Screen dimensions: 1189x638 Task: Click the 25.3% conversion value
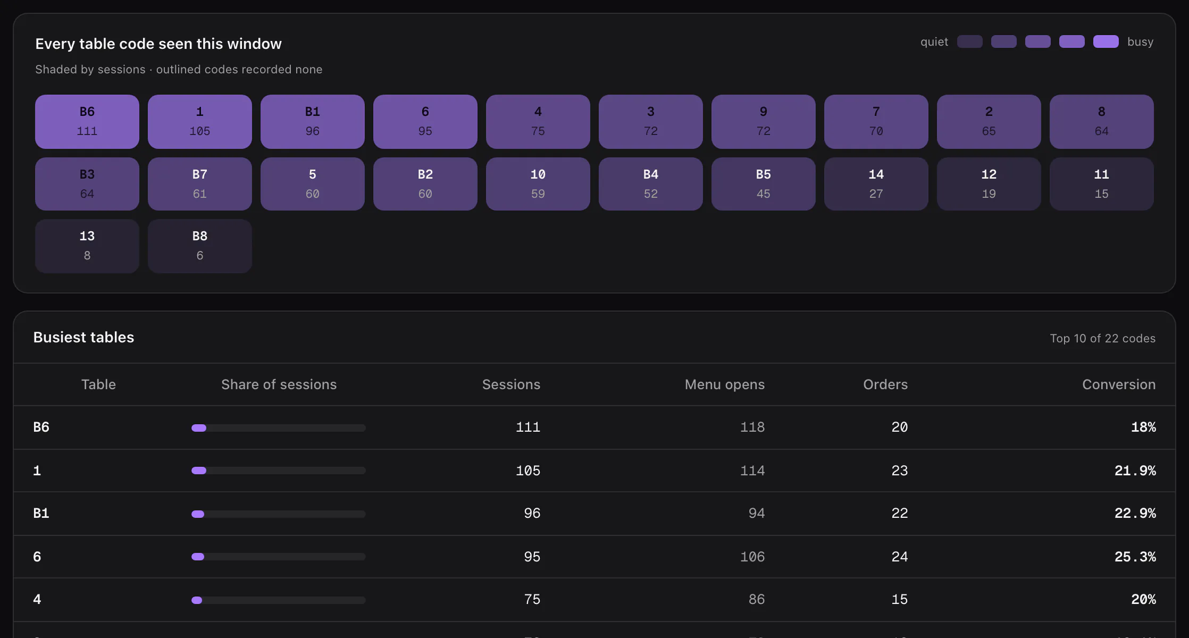coord(1135,557)
